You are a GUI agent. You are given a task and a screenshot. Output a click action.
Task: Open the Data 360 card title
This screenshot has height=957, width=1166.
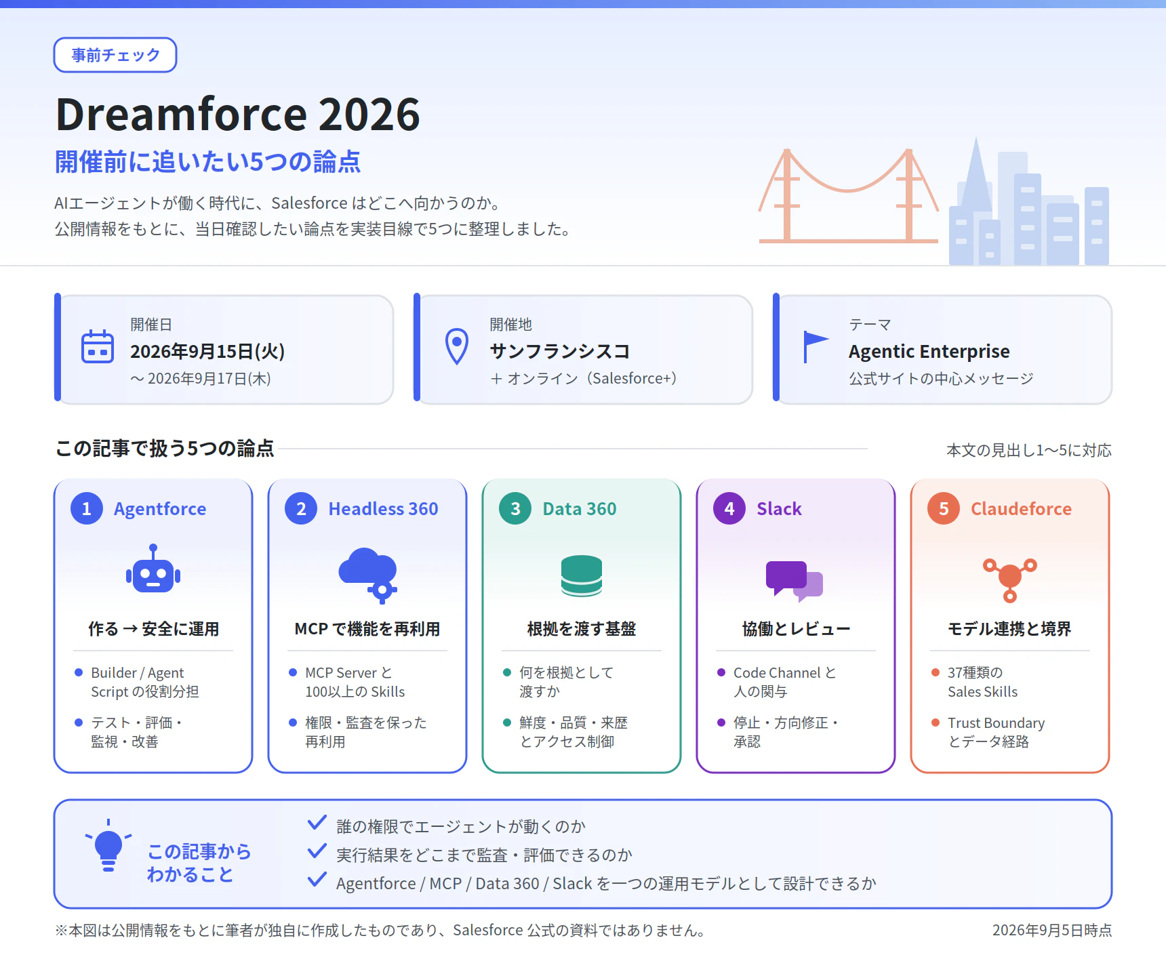580,508
